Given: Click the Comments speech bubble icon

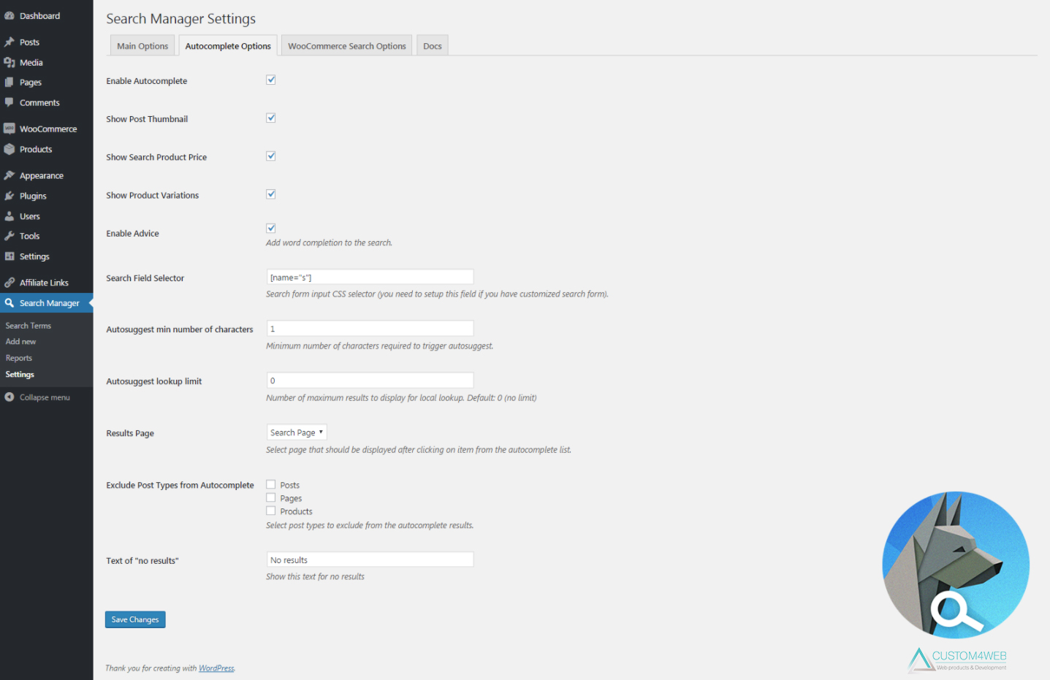Looking at the screenshot, I should tap(9, 103).
